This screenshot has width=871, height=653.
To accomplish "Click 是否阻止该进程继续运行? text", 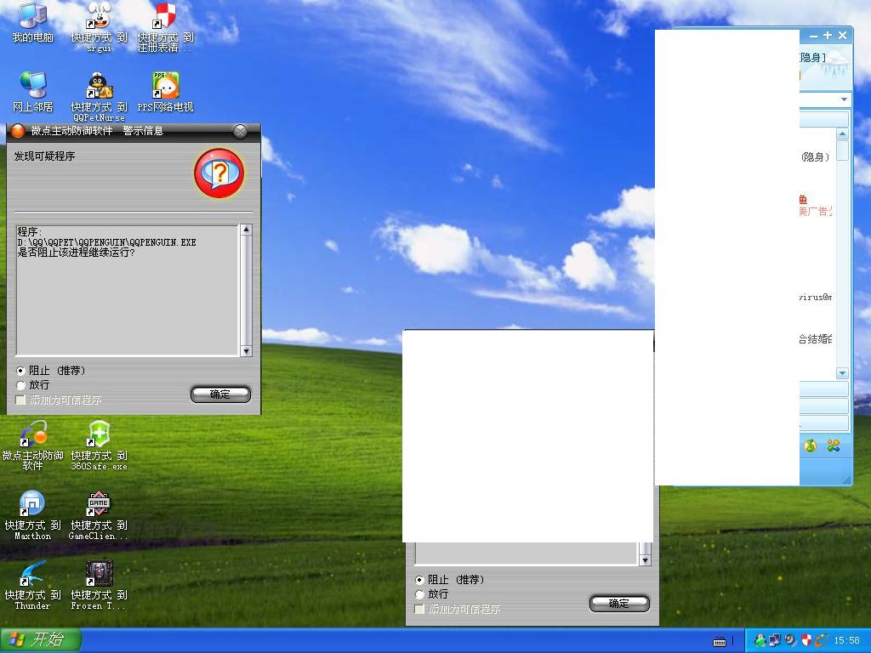I will (76, 252).
